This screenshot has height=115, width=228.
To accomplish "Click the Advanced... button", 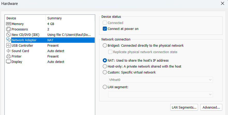I will click(211, 107).
